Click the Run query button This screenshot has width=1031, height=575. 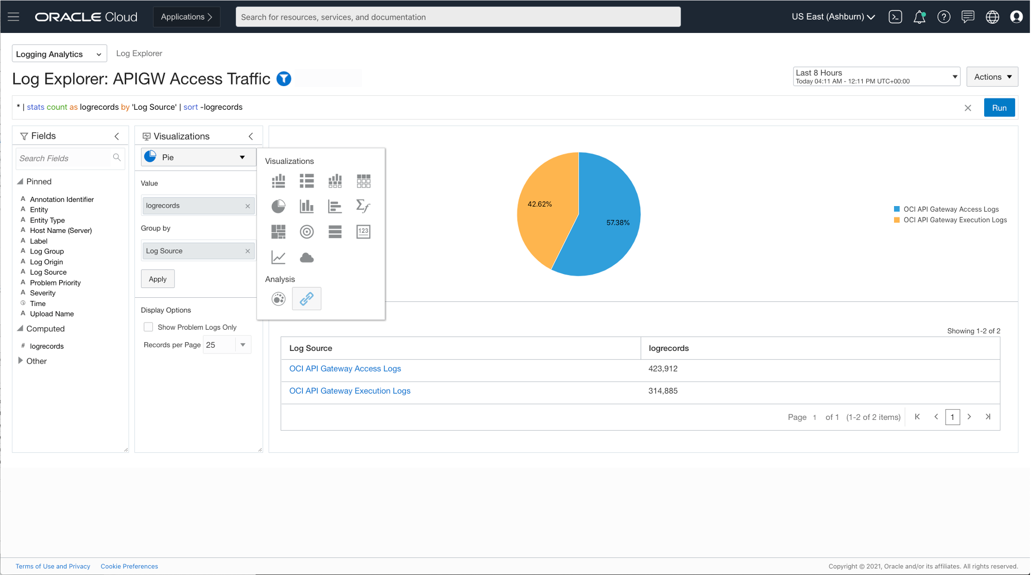999,107
